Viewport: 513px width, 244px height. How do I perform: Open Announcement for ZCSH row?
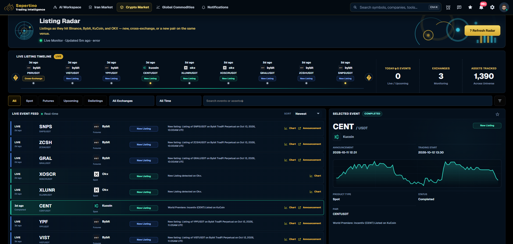[310, 144]
